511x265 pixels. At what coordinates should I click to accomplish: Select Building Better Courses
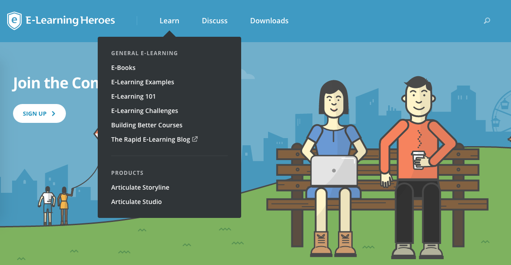point(147,125)
